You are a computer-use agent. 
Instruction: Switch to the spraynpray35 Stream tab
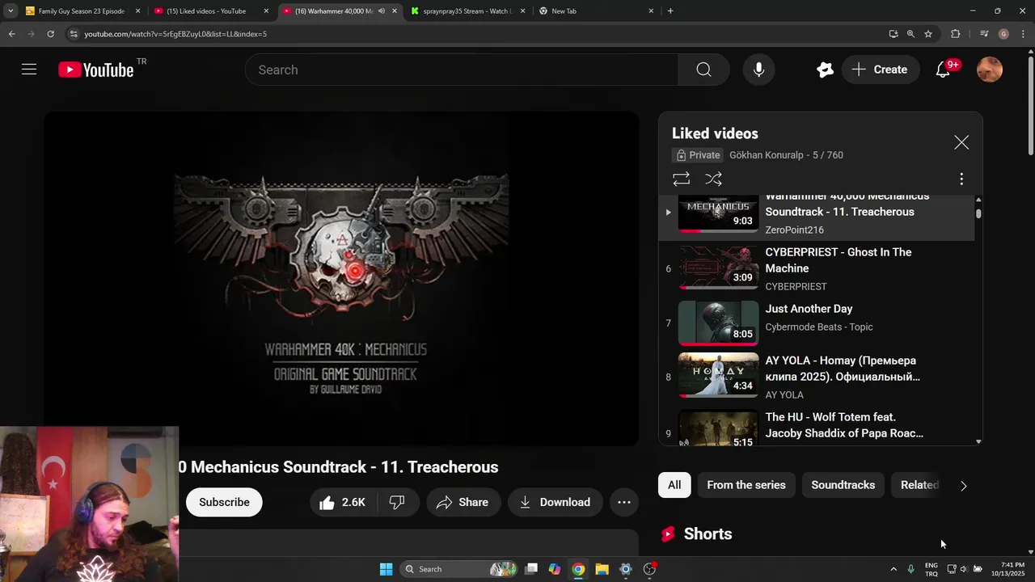467,11
